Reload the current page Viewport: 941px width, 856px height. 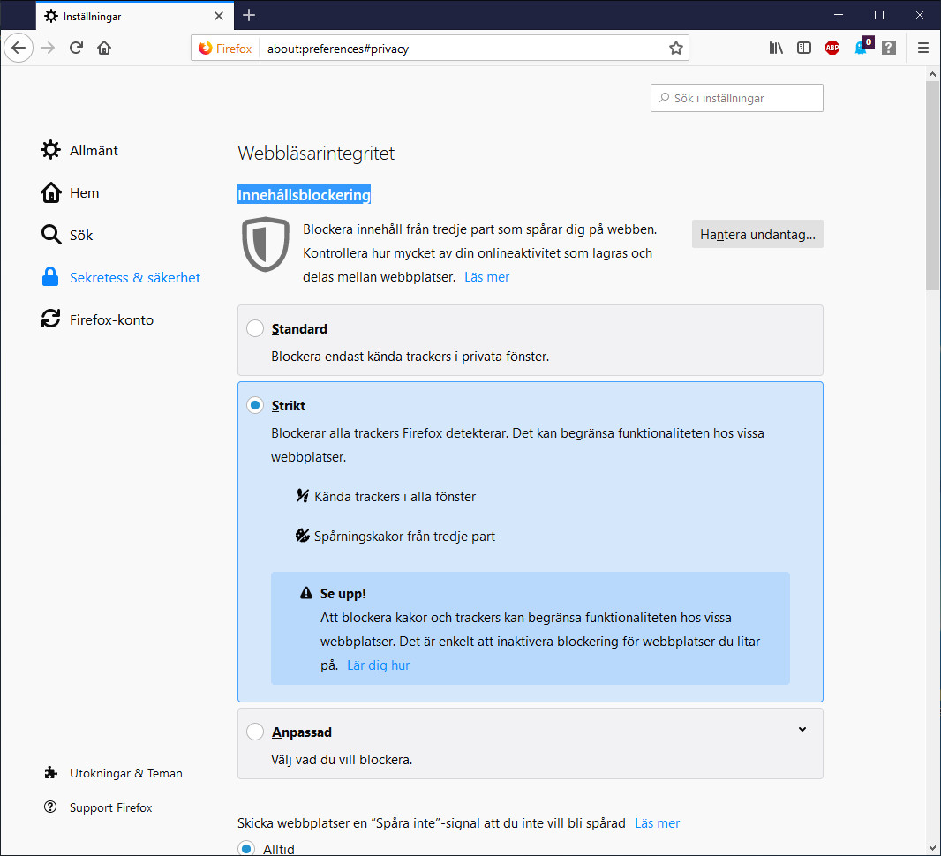coord(77,48)
